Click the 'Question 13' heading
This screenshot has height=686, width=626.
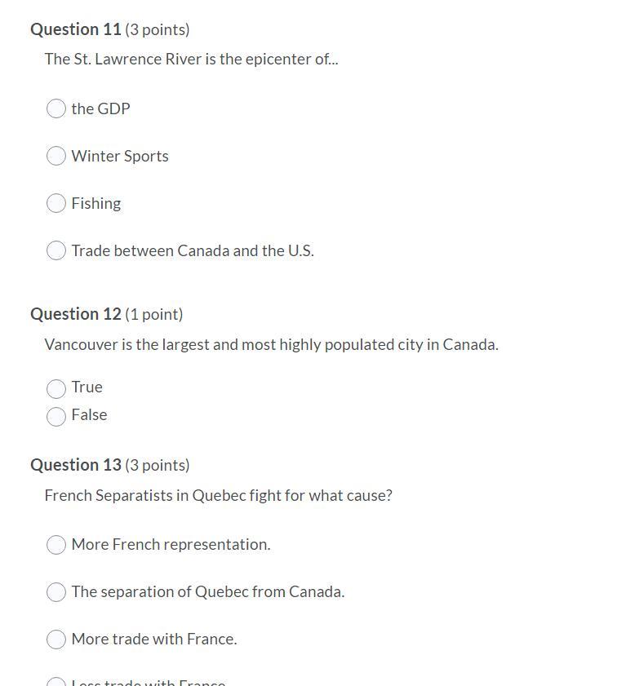pyautogui.click(x=75, y=465)
